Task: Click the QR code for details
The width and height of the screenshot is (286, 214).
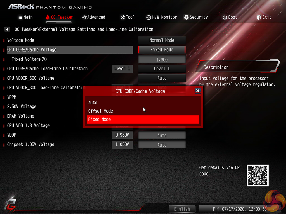Action: point(258,176)
